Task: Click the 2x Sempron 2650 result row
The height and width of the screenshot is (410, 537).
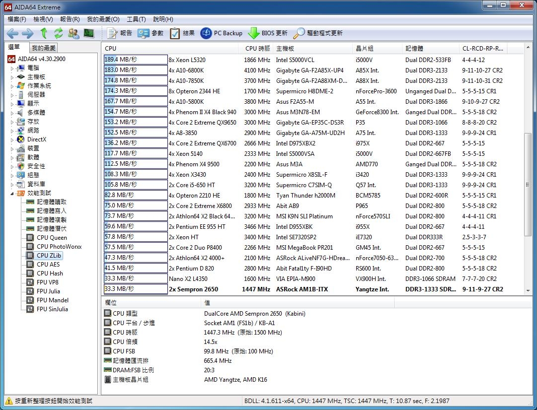Action: pyautogui.click(x=312, y=289)
